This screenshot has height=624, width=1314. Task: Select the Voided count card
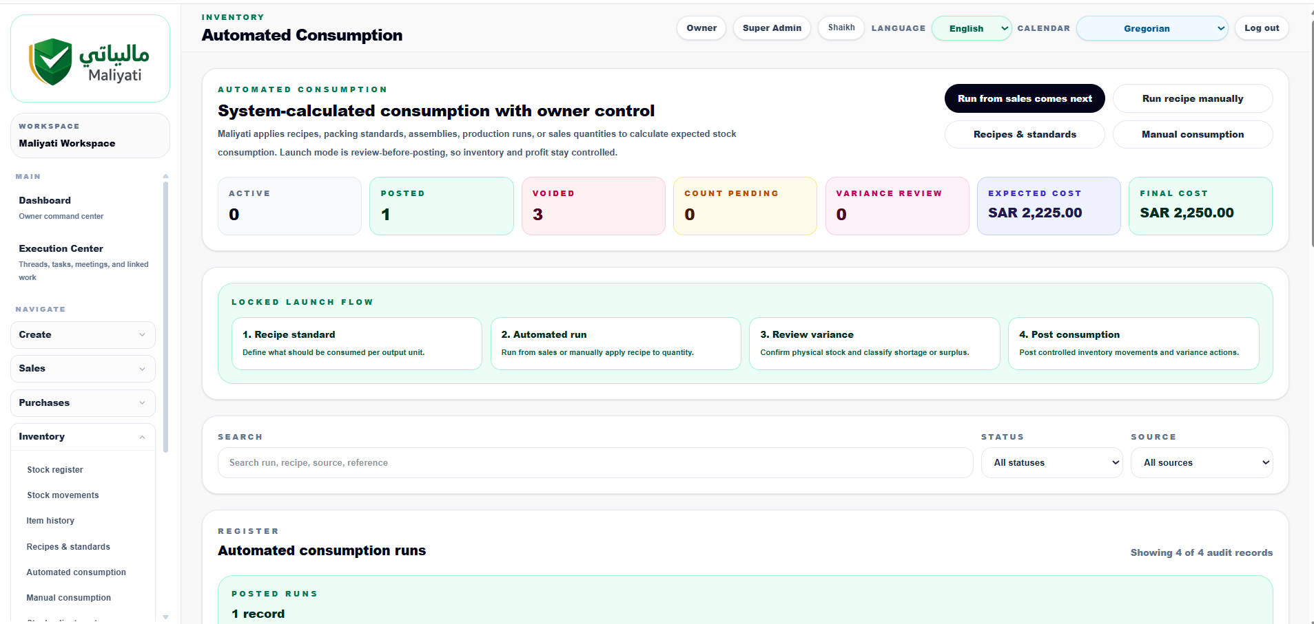(x=593, y=206)
